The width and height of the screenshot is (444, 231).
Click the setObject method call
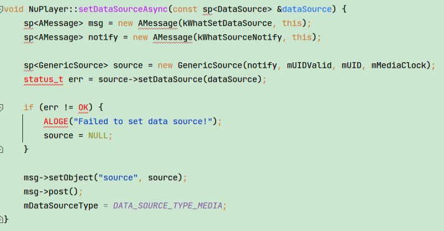[71, 178]
